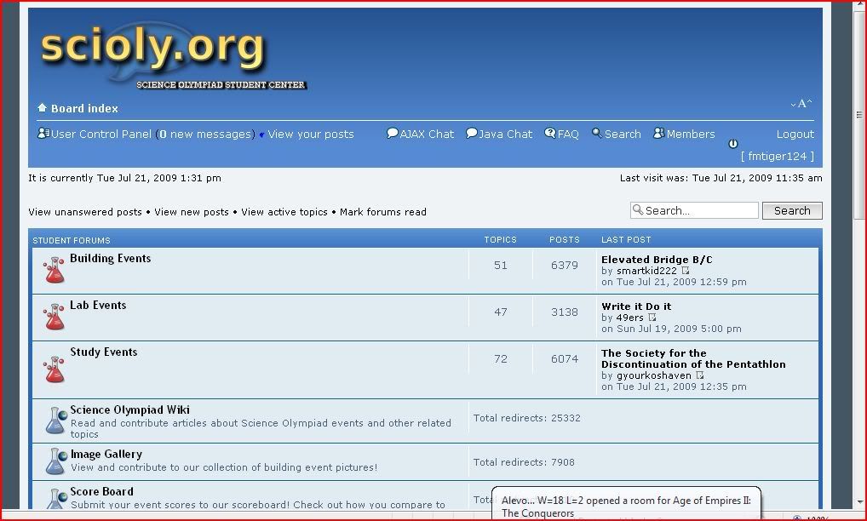Click the Building Events red flask icon
Viewport: 867px width, 521px height.
pos(55,270)
